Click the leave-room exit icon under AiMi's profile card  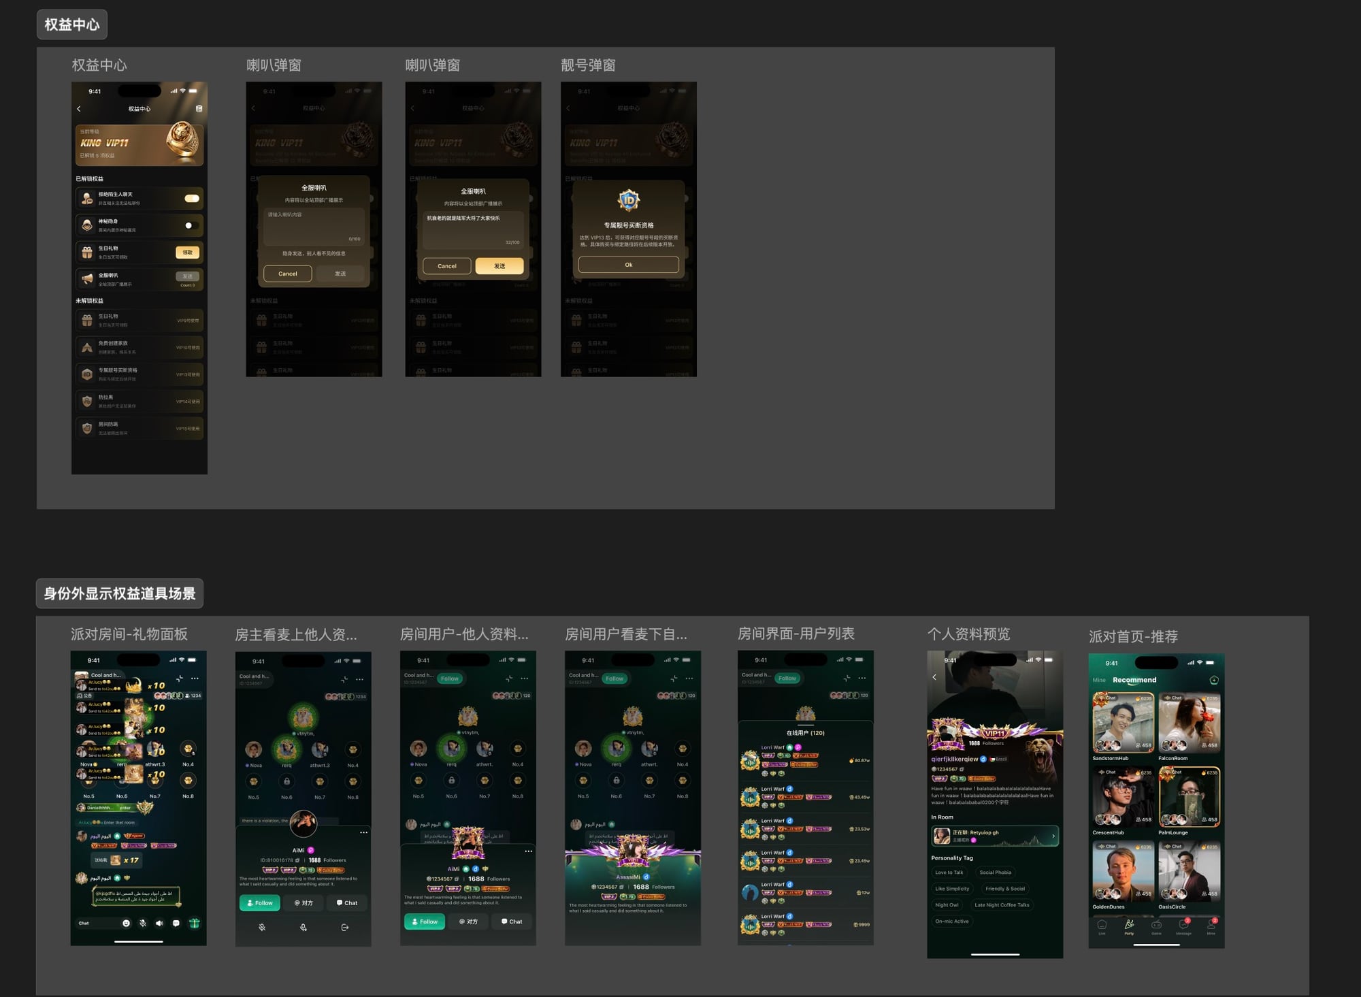point(345,928)
